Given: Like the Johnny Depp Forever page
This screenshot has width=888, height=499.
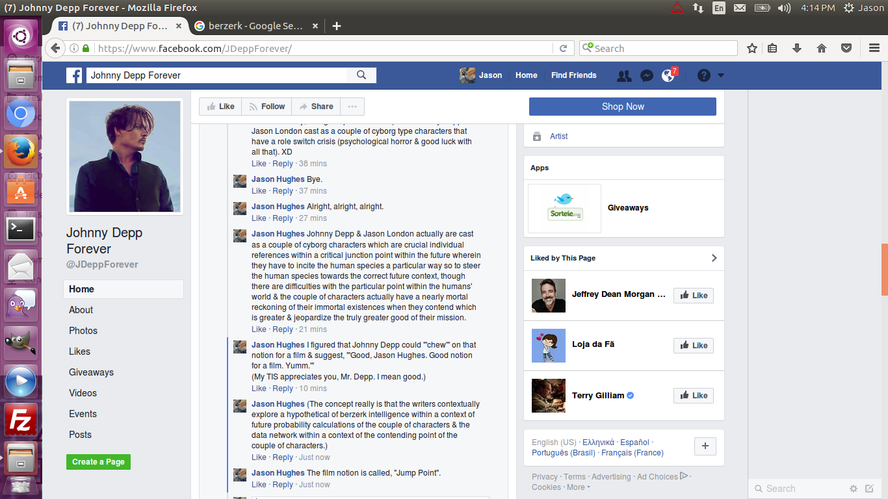Looking at the screenshot, I should (220, 107).
